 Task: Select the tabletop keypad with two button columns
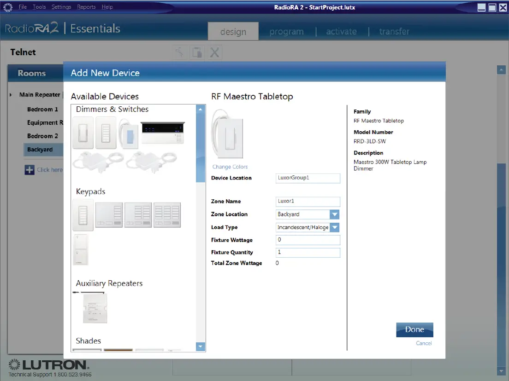click(x=138, y=215)
